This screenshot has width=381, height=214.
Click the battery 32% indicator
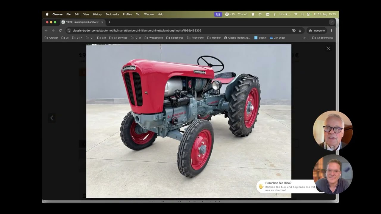pos(284,14)
